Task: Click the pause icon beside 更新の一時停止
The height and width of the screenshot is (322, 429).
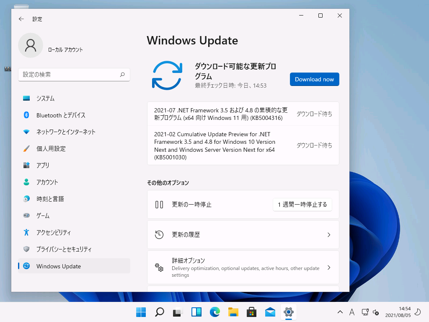Action: (x=159, y=205)
